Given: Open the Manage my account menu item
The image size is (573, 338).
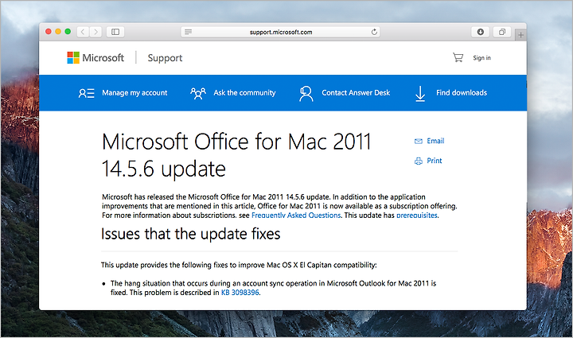Looking at the screenshot, I should tap(134, 93).
